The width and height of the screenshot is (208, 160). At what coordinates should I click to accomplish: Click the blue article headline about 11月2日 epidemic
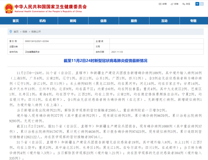104,60
